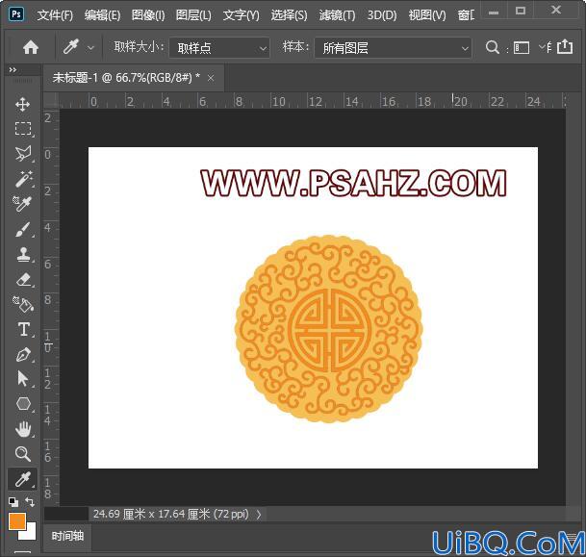
Task: Open the search magnifier in options bar
Action: pyautogui.click(x=493, y=47)
